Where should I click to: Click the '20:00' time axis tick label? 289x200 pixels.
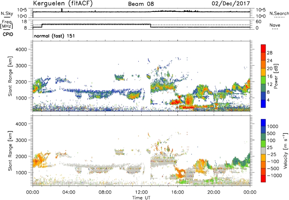[213, 192]
